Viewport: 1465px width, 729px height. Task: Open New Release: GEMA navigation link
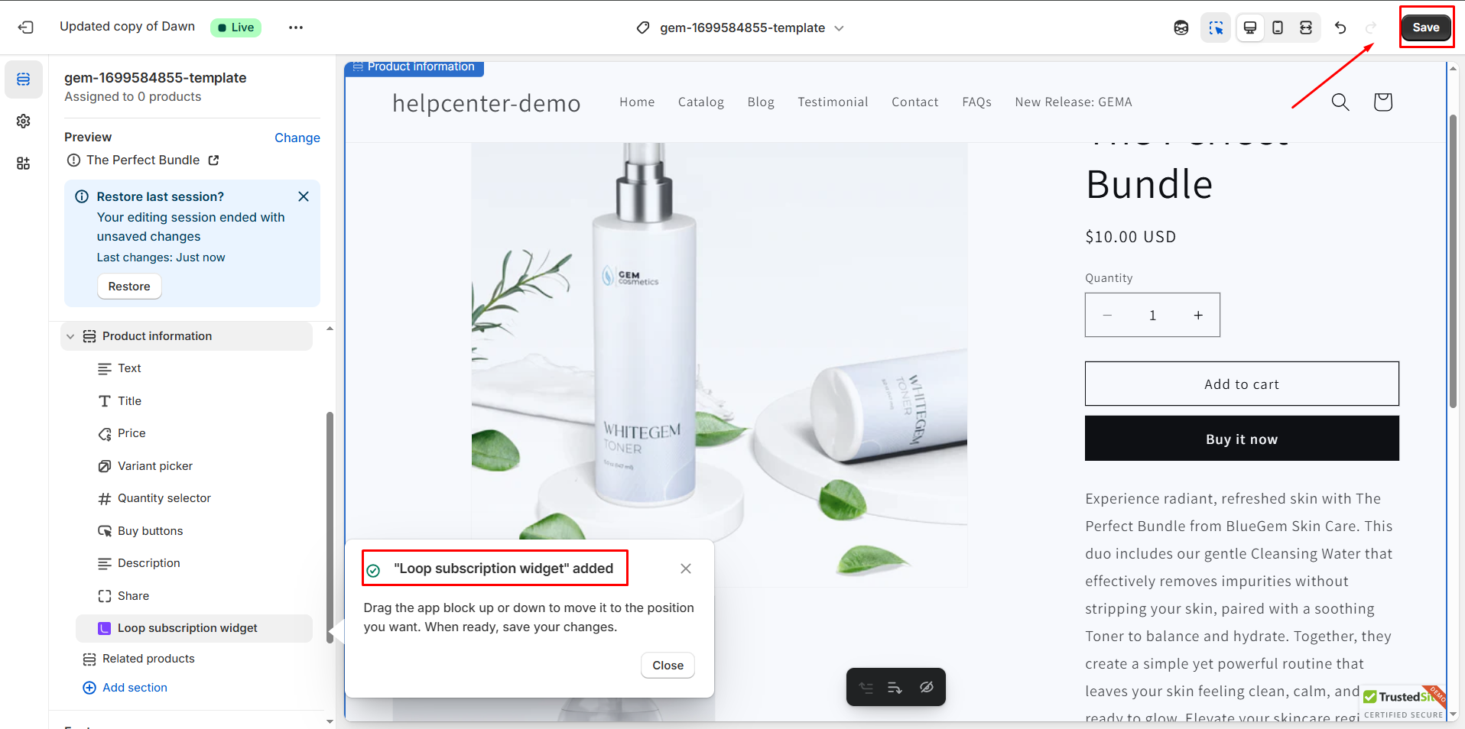(1074, 102)
